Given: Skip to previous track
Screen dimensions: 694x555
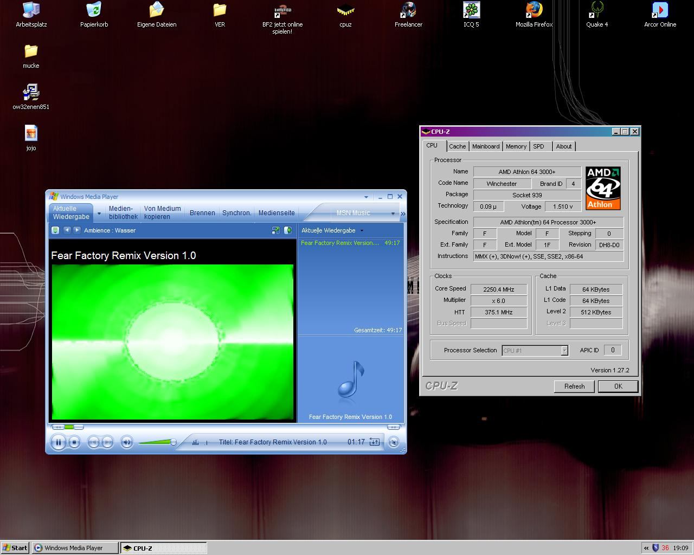Looking at the screenshot, I should click(93, 442).
